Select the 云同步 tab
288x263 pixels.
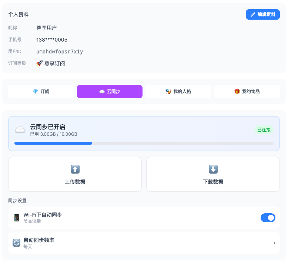(x=110, y=92)
